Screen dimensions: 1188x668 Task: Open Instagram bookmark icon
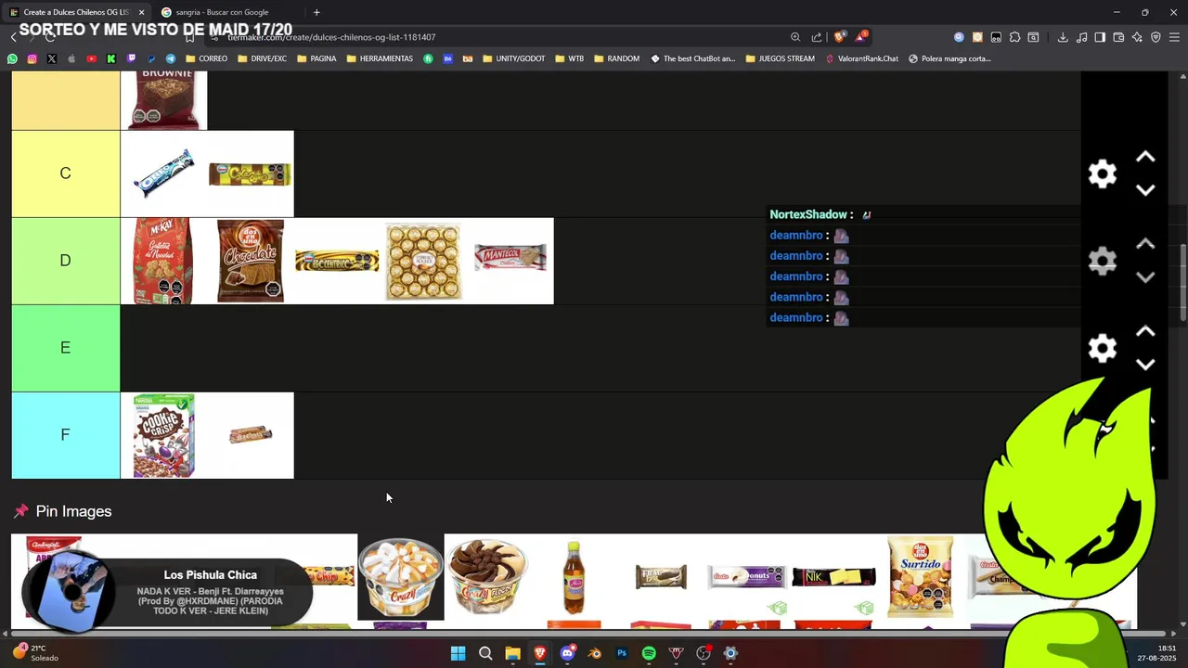[32, 58]
